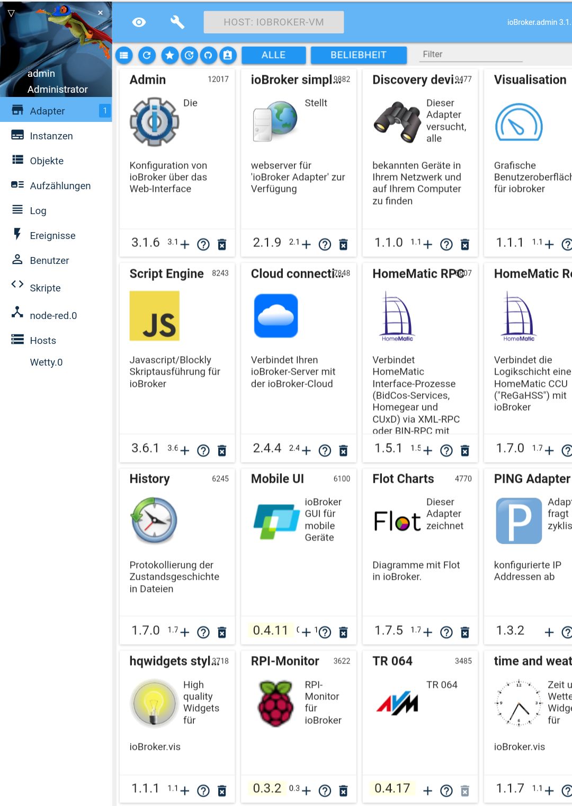This screenshot has width=572, height=806.
Task: Open help for Script Engine adapter
Action: click(x=203, y=450)
